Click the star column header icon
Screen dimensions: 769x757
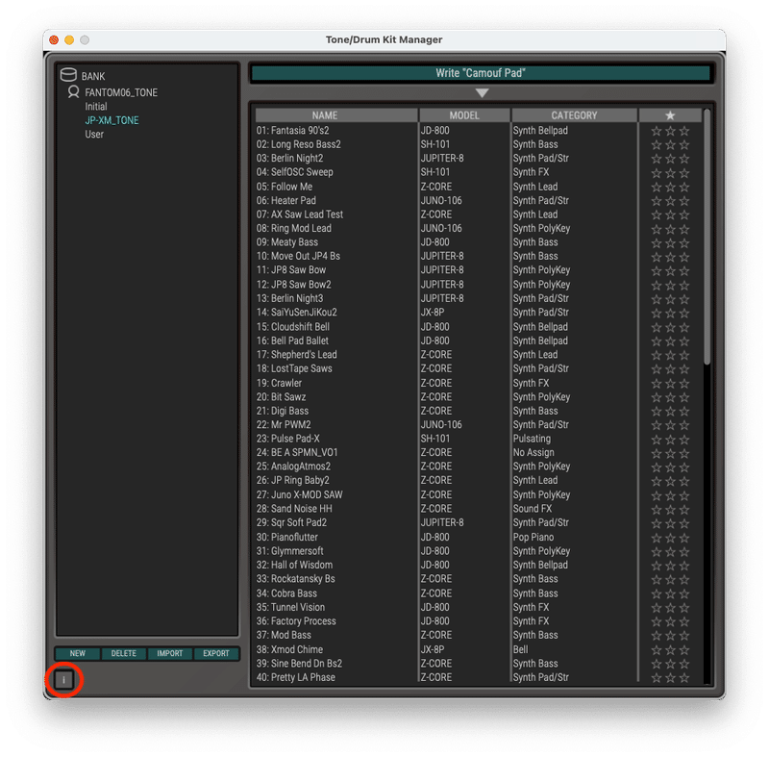tap(670, 115)
